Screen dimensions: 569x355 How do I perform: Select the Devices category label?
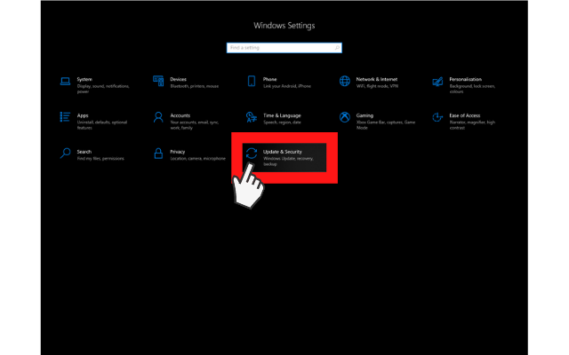[178, 79]
